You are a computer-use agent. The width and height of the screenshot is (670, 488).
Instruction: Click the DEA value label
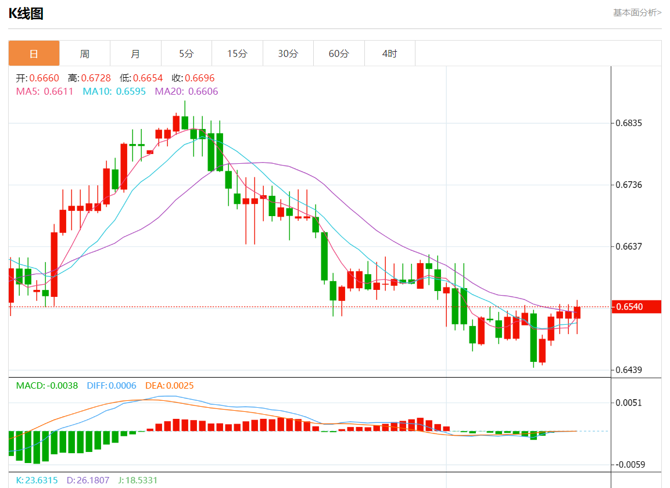169,386
